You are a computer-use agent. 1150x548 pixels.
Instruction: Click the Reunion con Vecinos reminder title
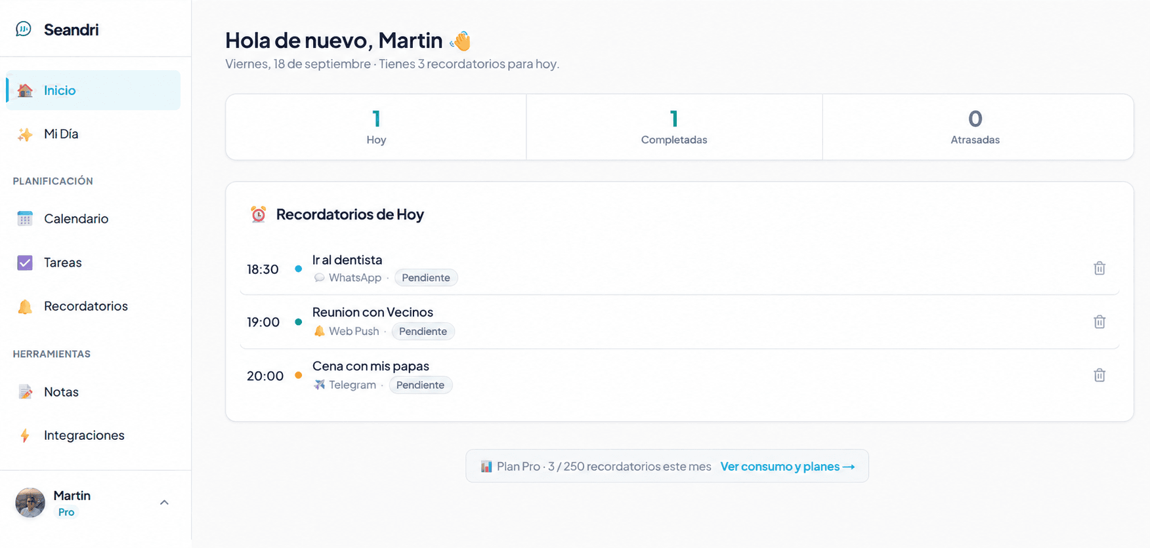[x=373, y=313]
